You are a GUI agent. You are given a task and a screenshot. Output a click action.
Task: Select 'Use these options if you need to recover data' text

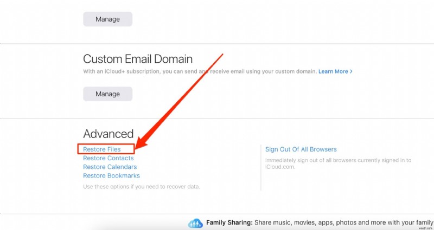142,187
